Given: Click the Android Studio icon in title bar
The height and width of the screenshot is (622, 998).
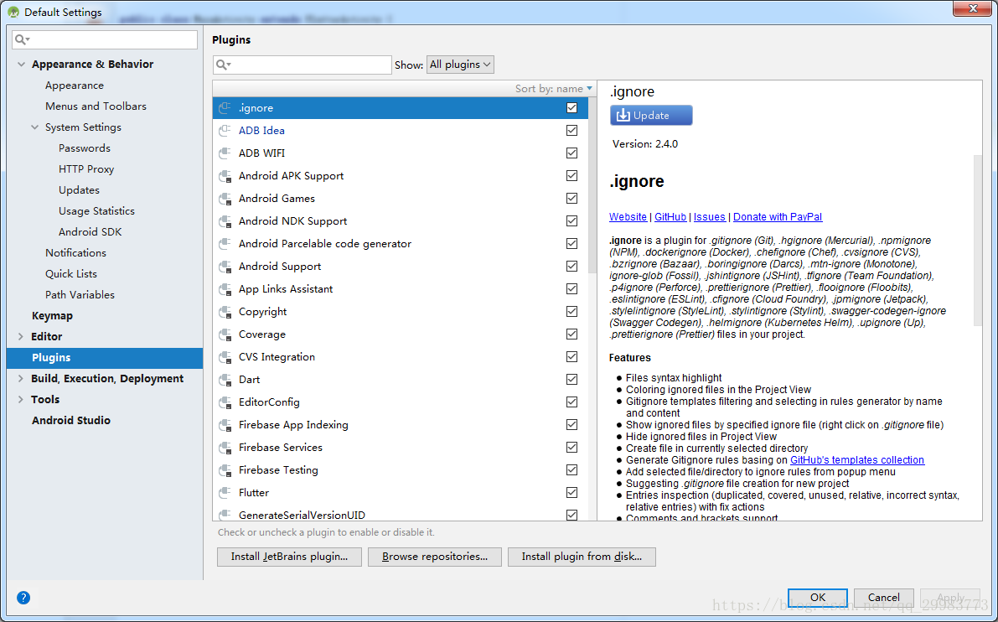Looking at the screenshot, I should (x=13, y=12).
